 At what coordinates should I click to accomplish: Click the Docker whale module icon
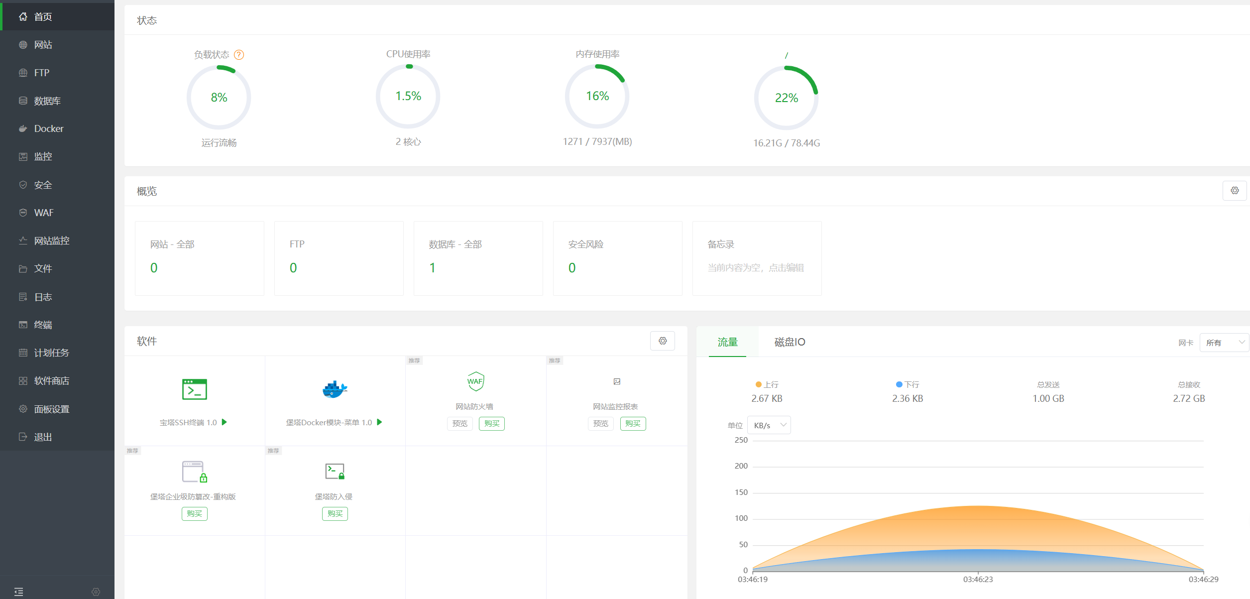335,389
